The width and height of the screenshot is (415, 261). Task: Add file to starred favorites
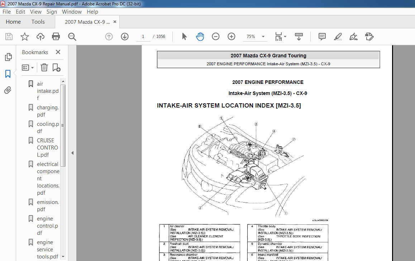point(25,37)
